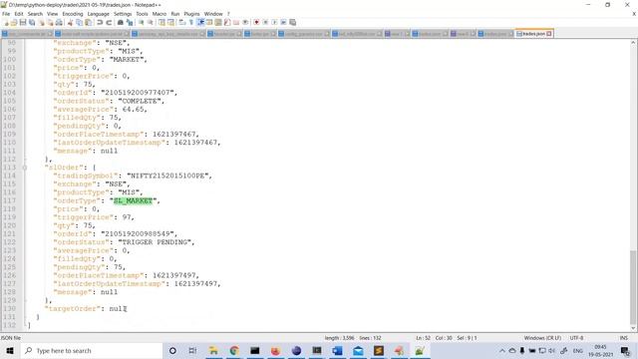Viewport: 638px width, 359px height.
Task: Paste from clipboard using toolbar icon
Action: point(88,22)
